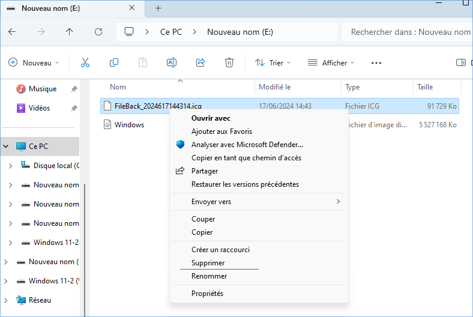The image size is (473, 317).
Task: Open the Trier sort dropdown
Action: (273, 62)
